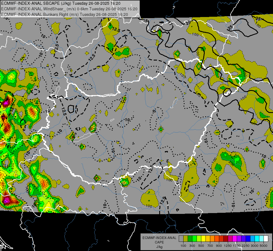Screen dimensions: 273x251
Task: Click the CAPE label in legend
Action: tap(159, 242)
